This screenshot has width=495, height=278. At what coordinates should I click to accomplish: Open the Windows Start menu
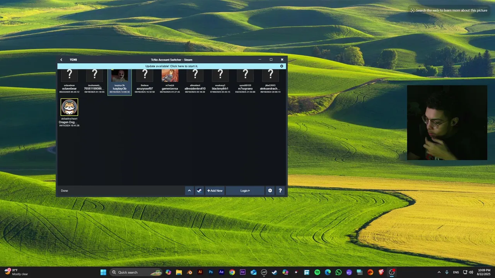point(103,272)
